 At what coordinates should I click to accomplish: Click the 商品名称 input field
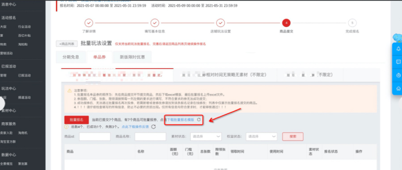coord(150,137)
